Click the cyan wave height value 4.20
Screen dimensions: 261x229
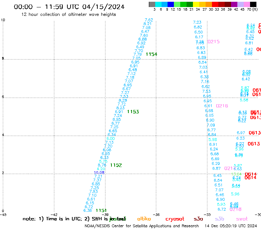pyautogui.click(x=101, y=169)
